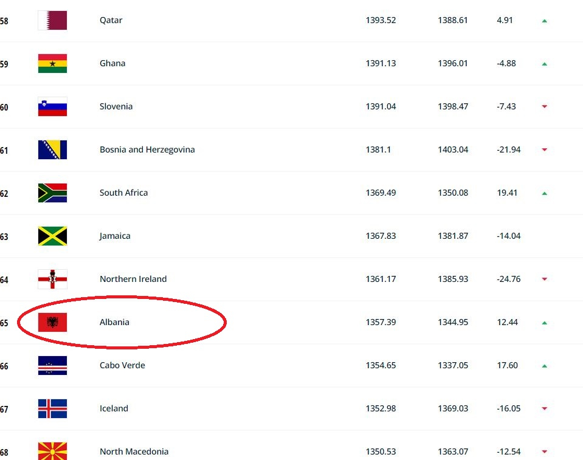Image resolution: width=583 pixels, height=460 pixels.
Task: Click the Ghana flag icon
Action: [x=52, y=63]
